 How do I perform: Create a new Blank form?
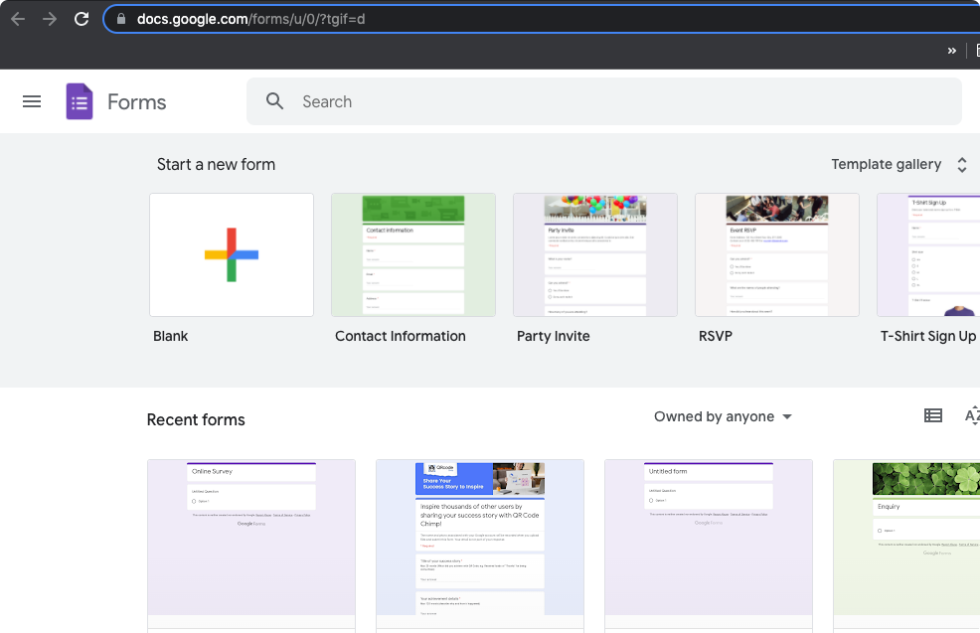click(x=232, y=255)
